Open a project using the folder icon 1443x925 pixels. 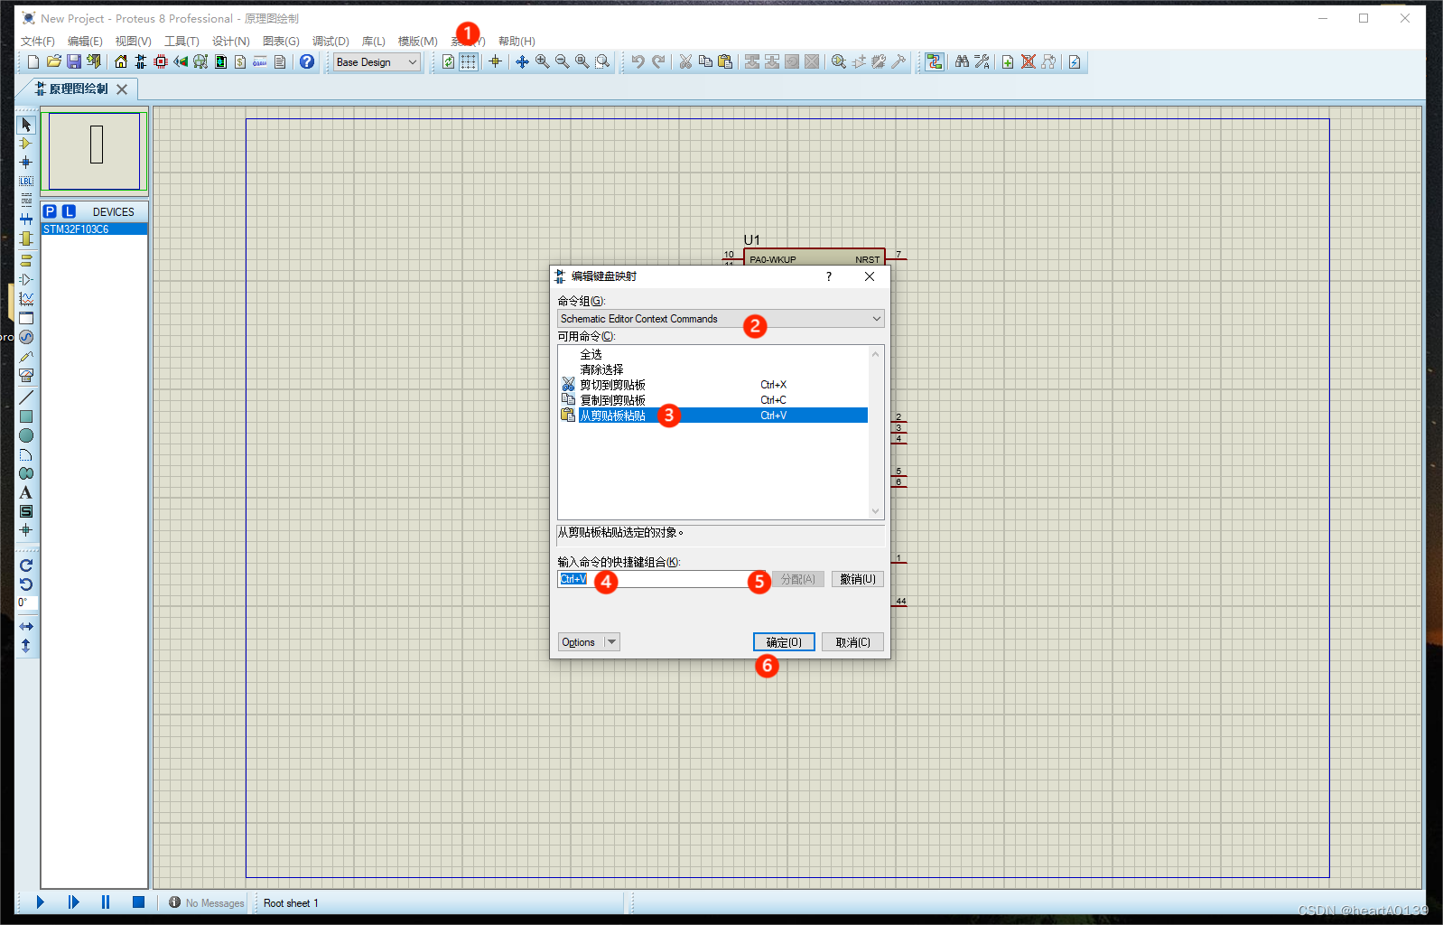coord(54,61)
